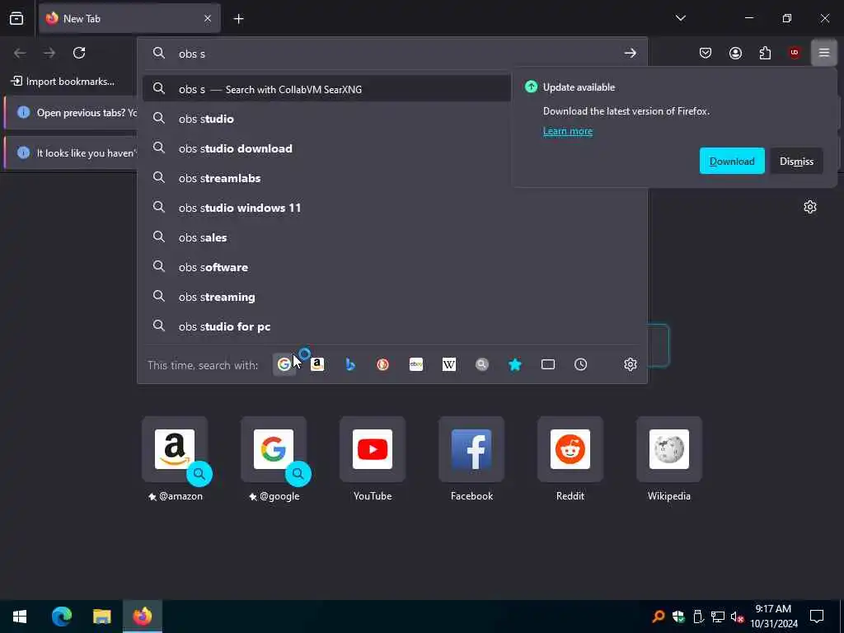Open File Explorer from taskbar
The image size is (844, 633).
(x=101, y=617)
